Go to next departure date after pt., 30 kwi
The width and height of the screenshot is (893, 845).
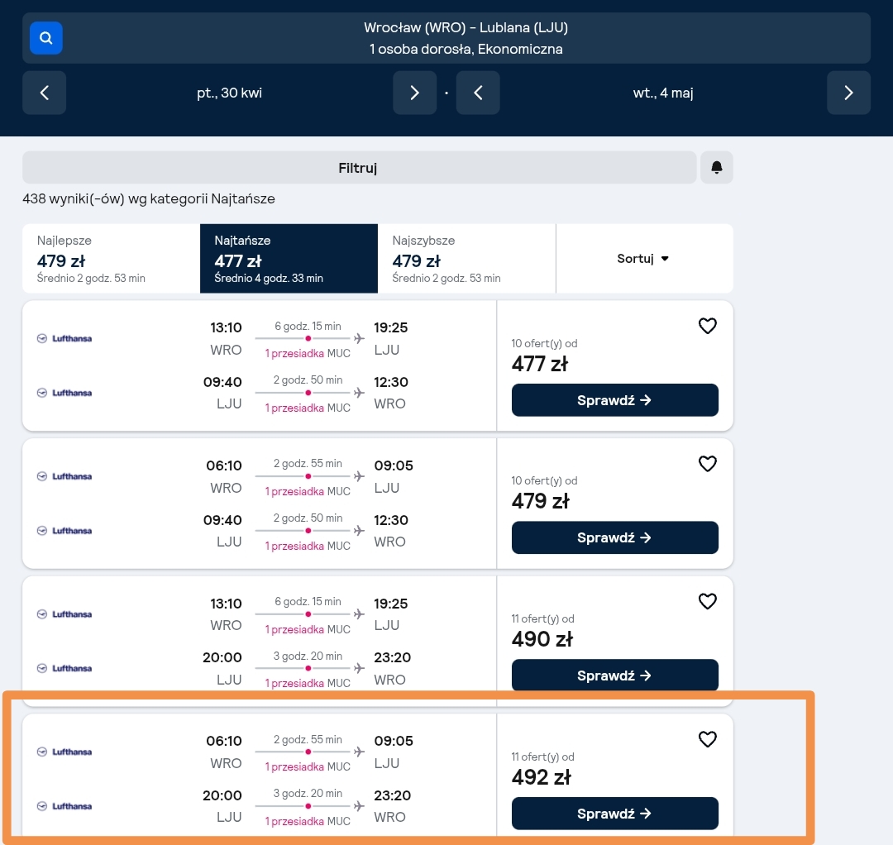click(414, 93)
